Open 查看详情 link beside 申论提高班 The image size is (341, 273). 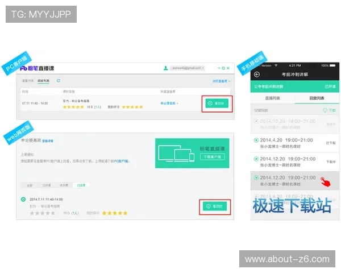[x=48, y=141]
